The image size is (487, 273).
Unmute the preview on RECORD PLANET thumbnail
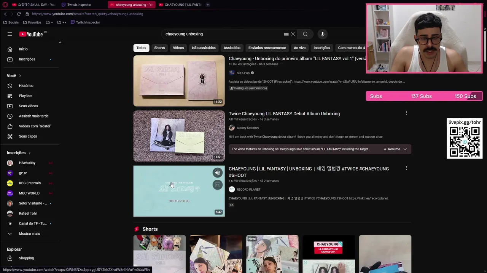pyautogui.click(x=217, y=173)
